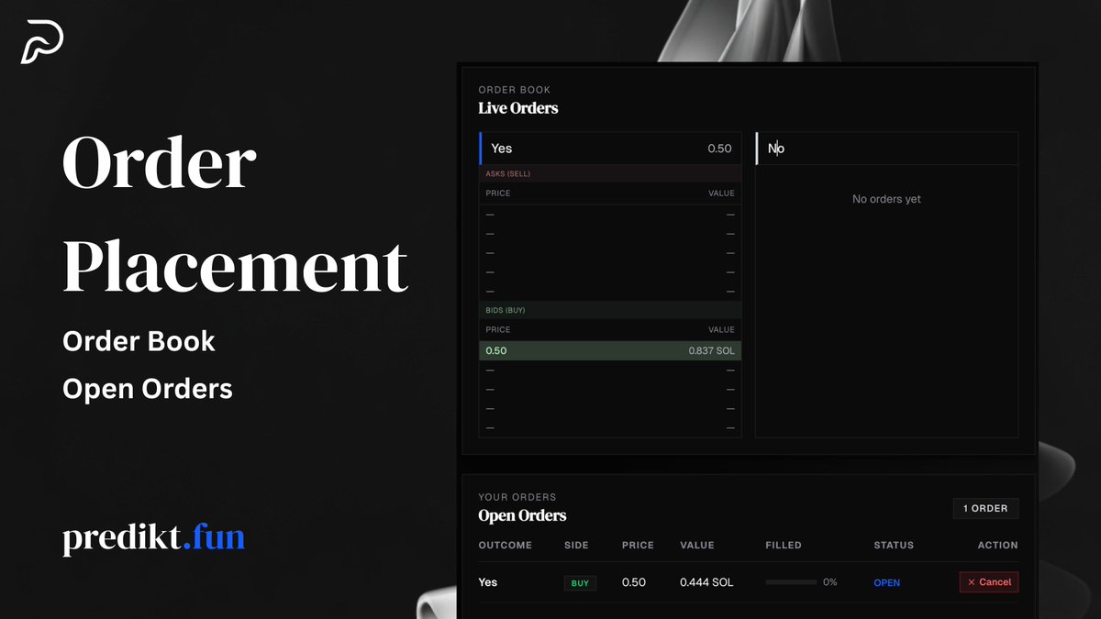
Task: Click the 0.444 SOL order value
Action: point(706,582)
